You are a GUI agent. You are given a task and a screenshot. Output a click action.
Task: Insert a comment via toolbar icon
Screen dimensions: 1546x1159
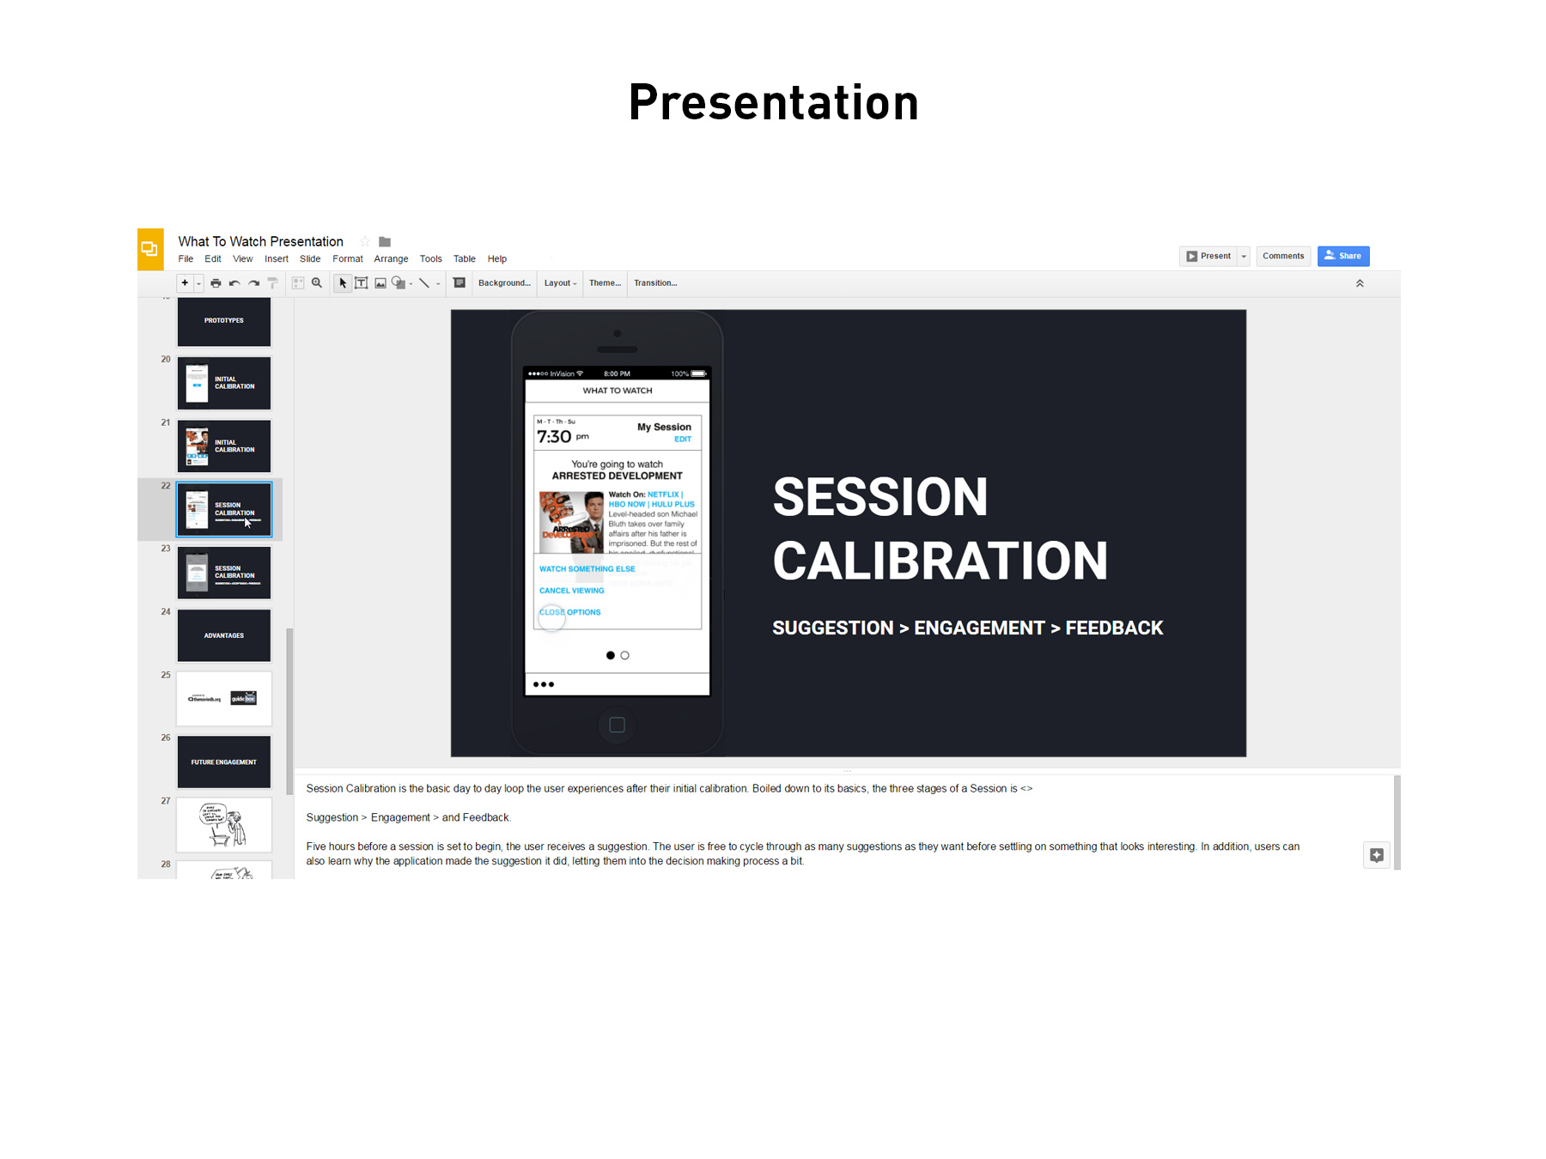tap(460, 283)
